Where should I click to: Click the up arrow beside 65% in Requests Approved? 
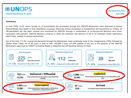coord(48,64)
